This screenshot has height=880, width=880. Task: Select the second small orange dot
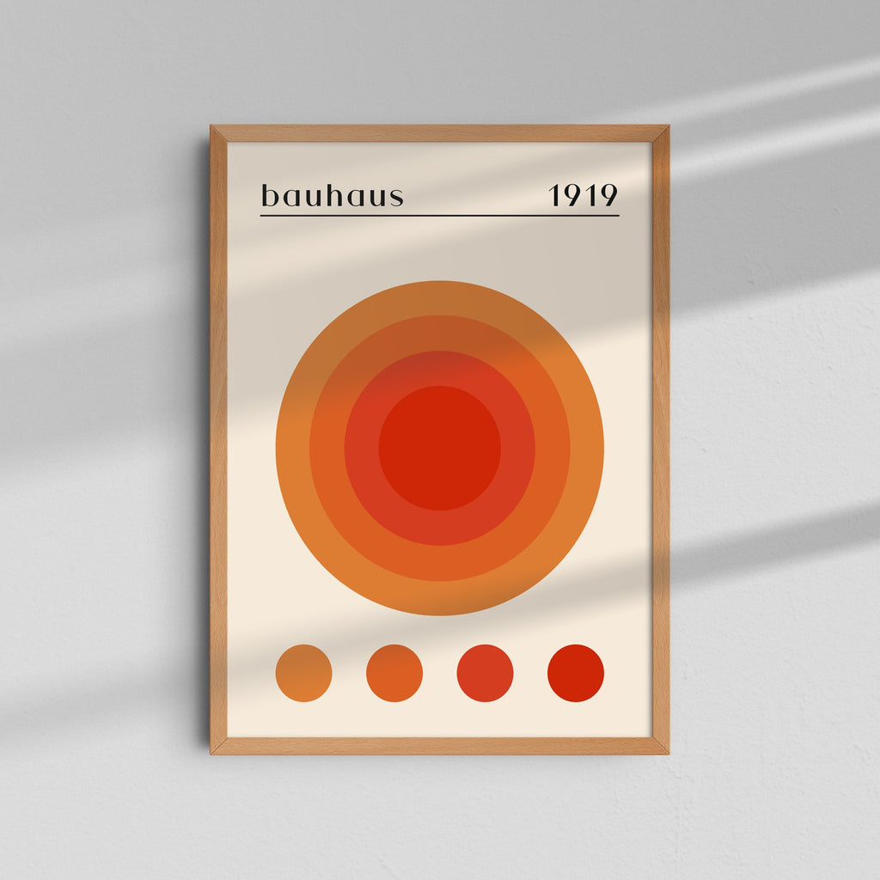(x=394, y=675)
